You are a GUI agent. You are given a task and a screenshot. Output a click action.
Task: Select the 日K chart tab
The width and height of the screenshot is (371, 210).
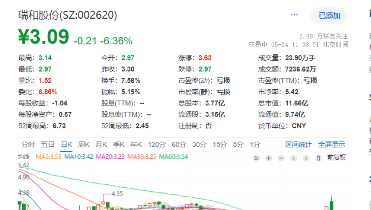(66, 144)
